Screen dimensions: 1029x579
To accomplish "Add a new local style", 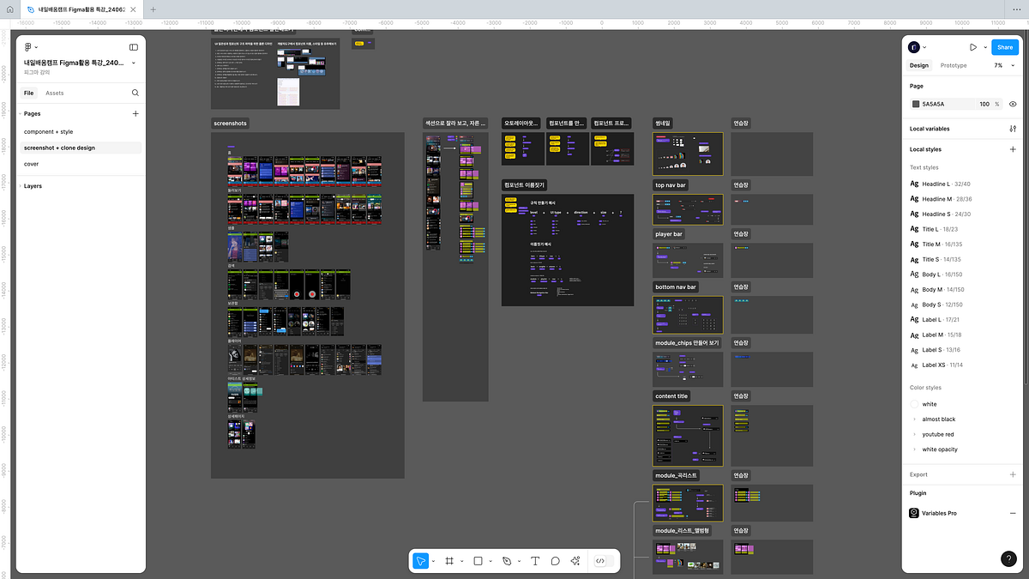I will click(x=1013, y=149).
